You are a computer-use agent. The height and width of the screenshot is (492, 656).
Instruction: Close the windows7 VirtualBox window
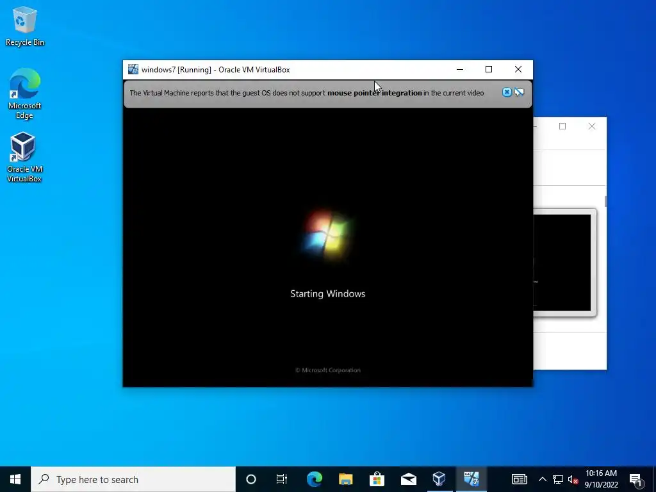tap(518, 69)
